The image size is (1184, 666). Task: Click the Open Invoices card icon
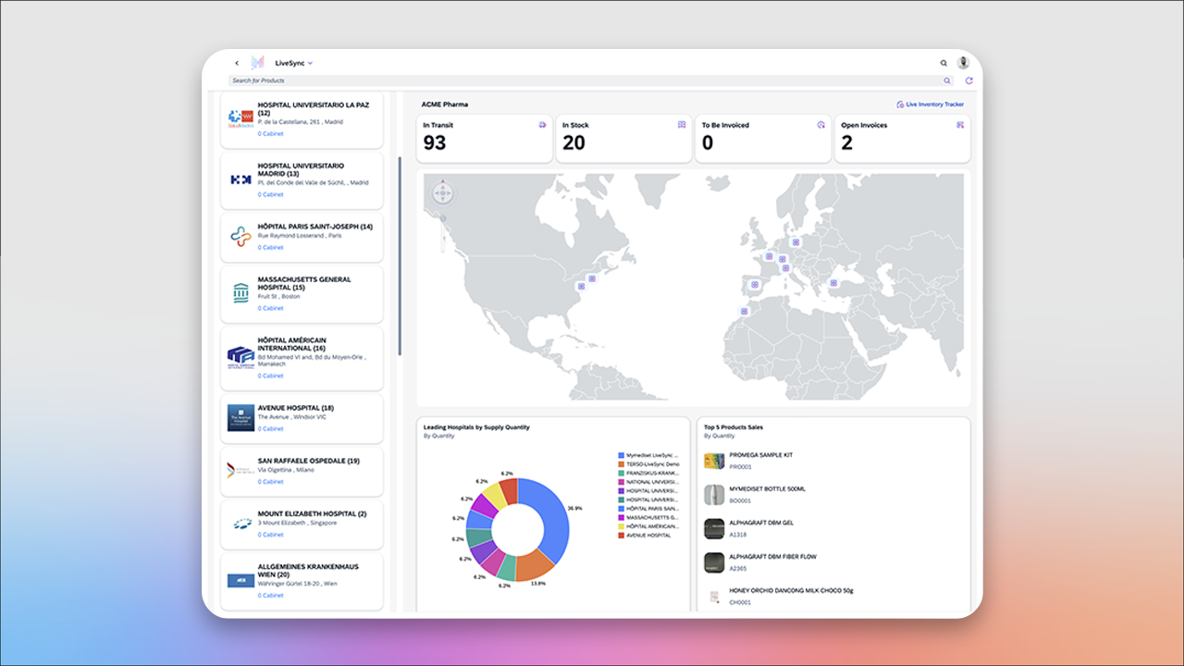(x=960, y=125)
